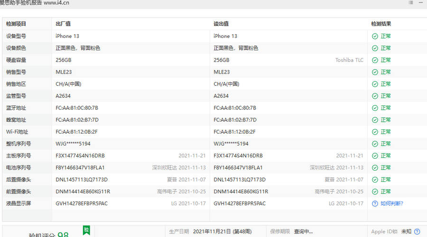Click read value A2634

221,96
